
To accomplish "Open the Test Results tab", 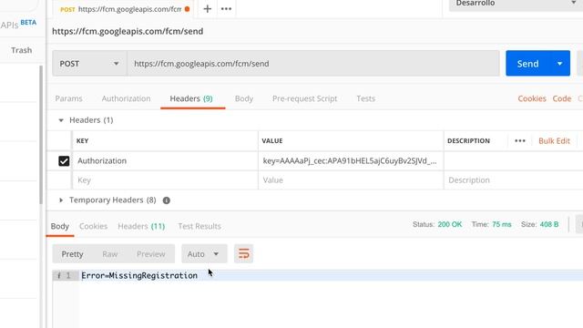I will 199,226.
